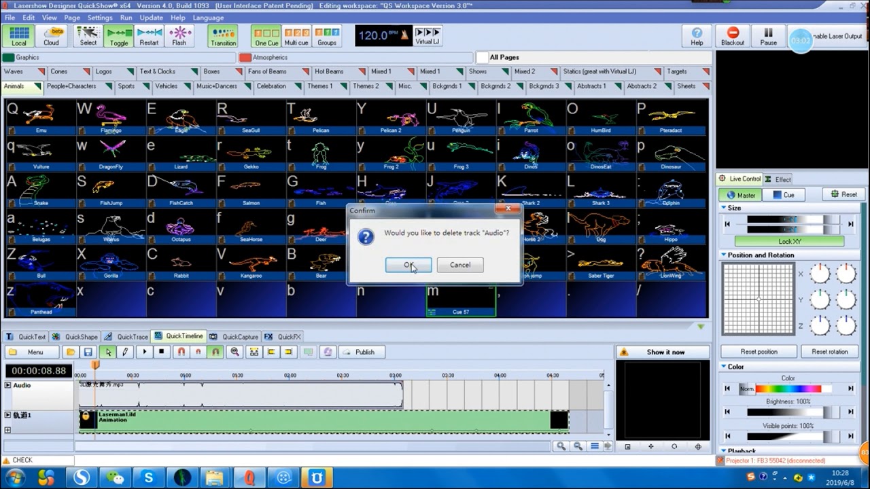Switch to One Cue mode
The image size is (870, 489).
(x=266, y=36)
